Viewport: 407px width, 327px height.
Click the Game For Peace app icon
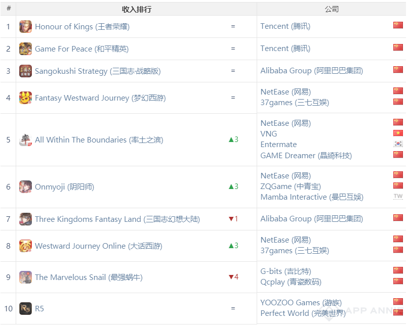(x=25, y=49)
